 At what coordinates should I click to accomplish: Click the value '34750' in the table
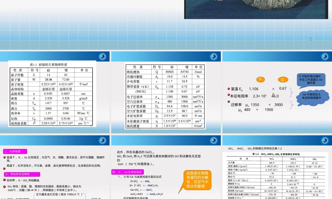(x=184, y=72)
